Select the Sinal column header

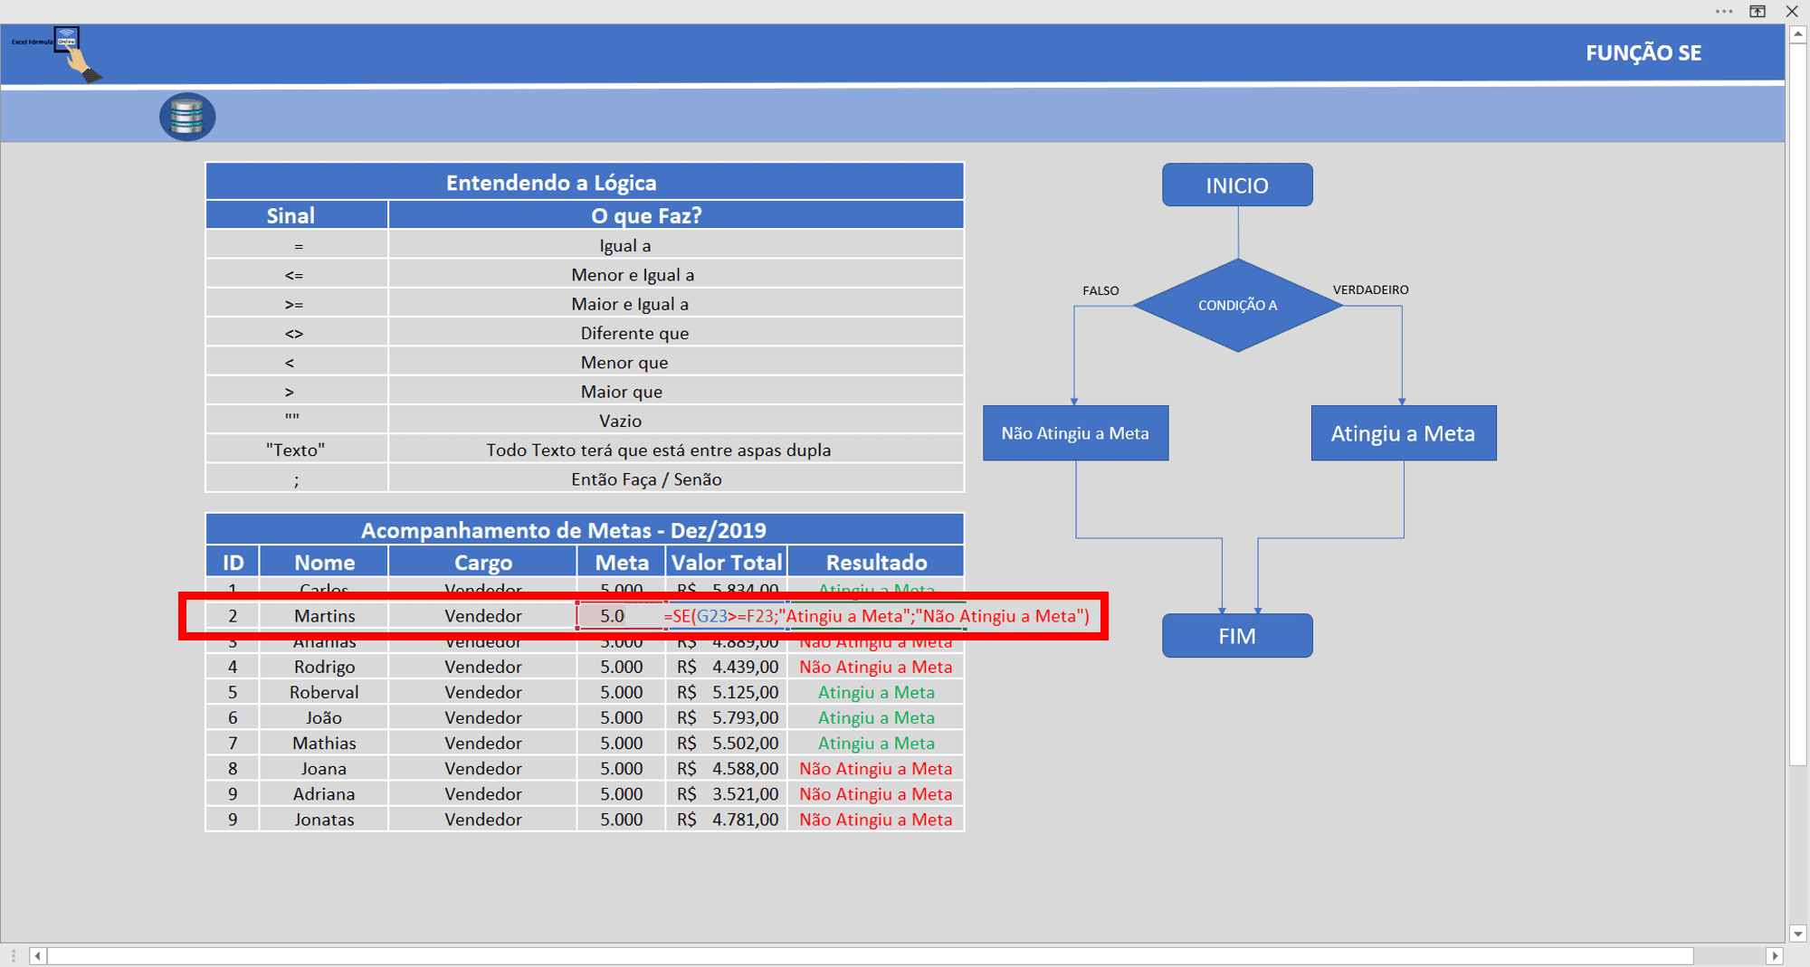click(297, 215)
